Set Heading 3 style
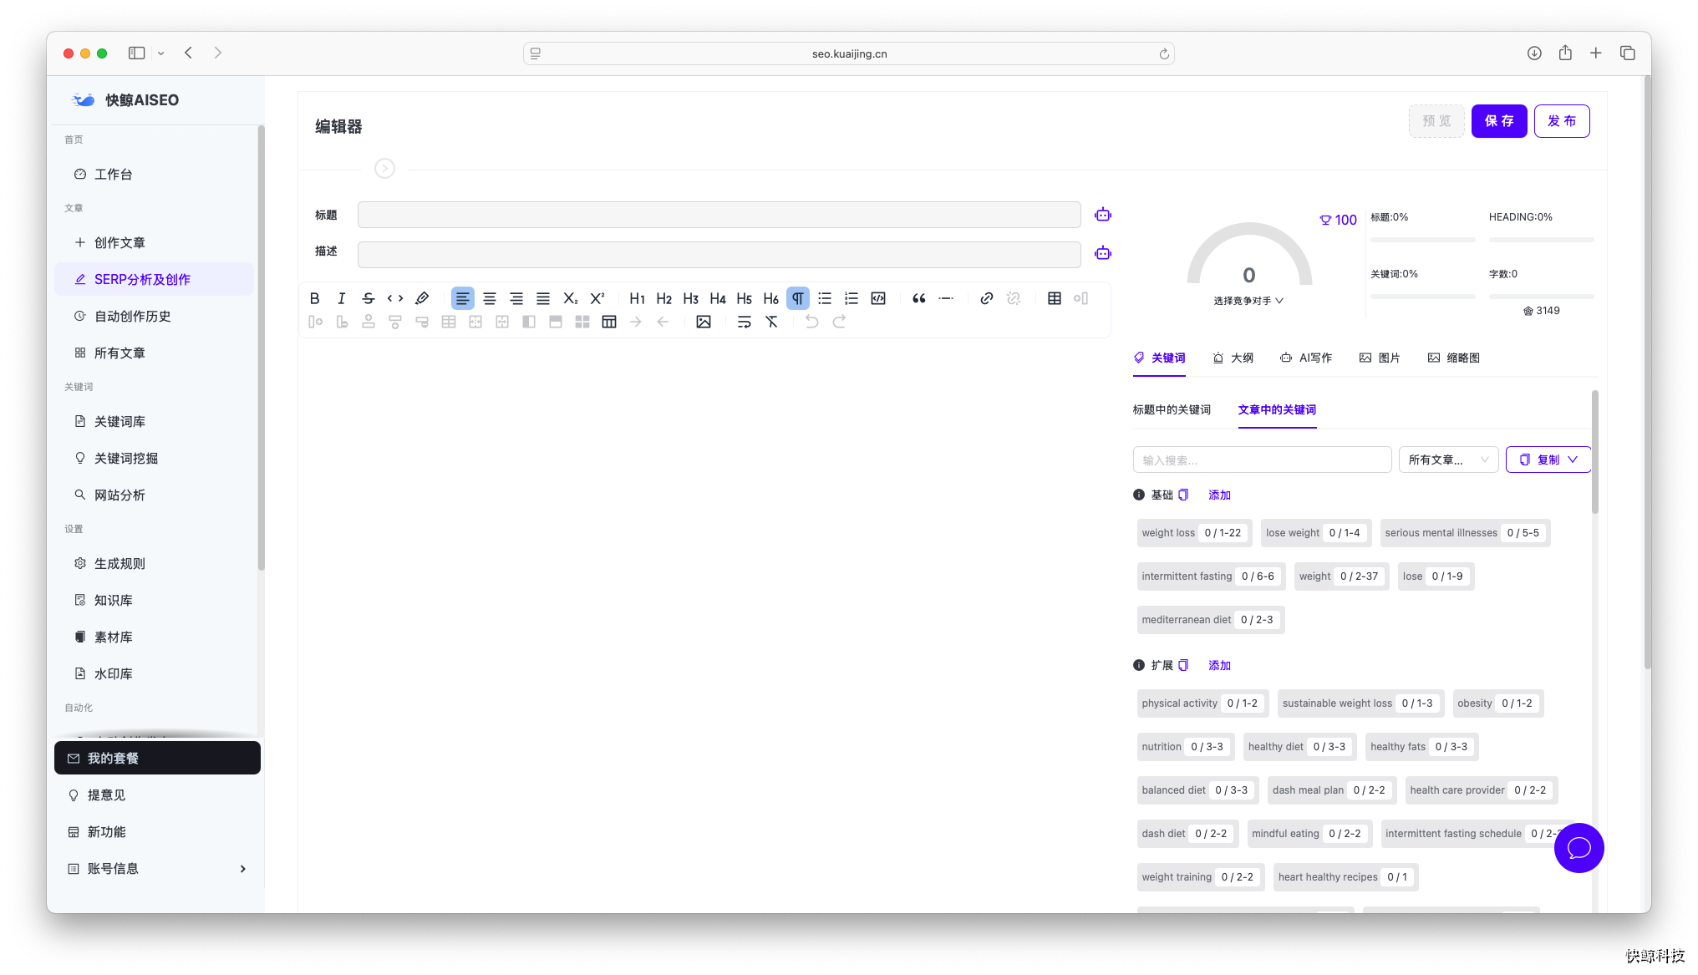 pyautogui.click(x=690, y=298)
